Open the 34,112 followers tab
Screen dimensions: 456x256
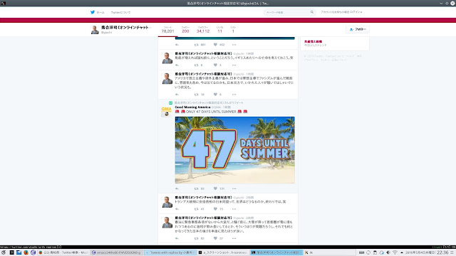click(x=203, y=30)
